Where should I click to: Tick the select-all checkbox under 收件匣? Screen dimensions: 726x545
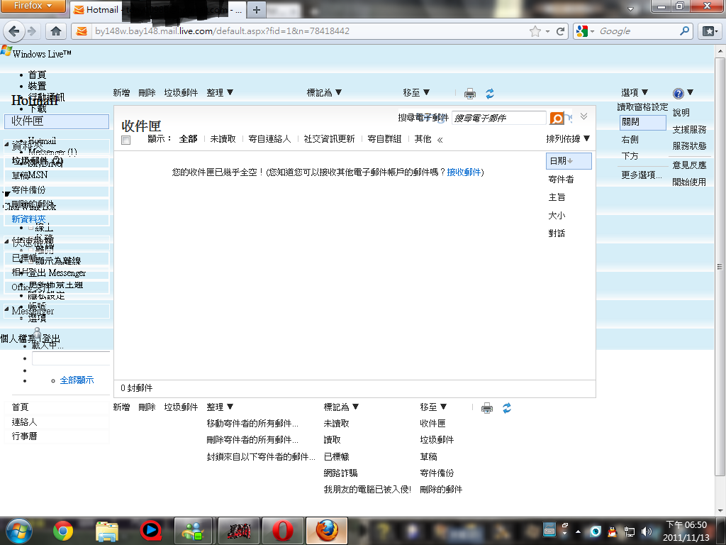tap(126, 140)
